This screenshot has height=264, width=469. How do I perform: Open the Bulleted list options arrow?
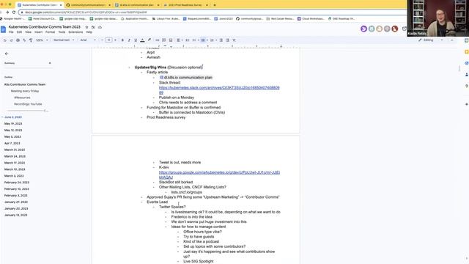207,40
